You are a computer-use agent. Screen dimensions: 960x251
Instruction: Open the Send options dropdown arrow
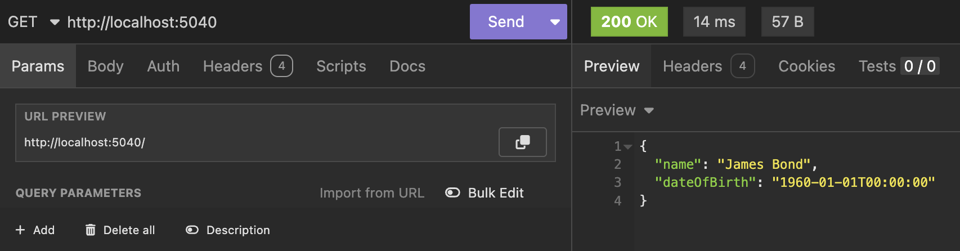pos(555,22)
